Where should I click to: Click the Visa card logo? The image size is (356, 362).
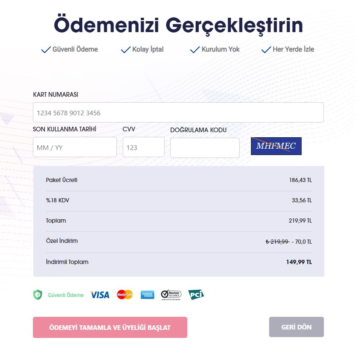pyautogui.click(x=100, y=295)
